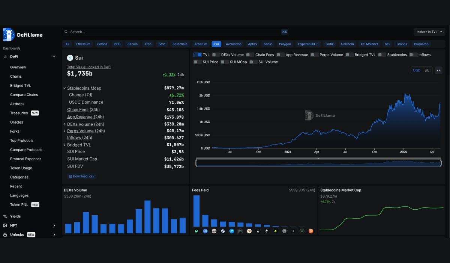Click the SUI FDV value $35,772b
Viewport: 450px width, 263px height.
[x=174, y=166]
